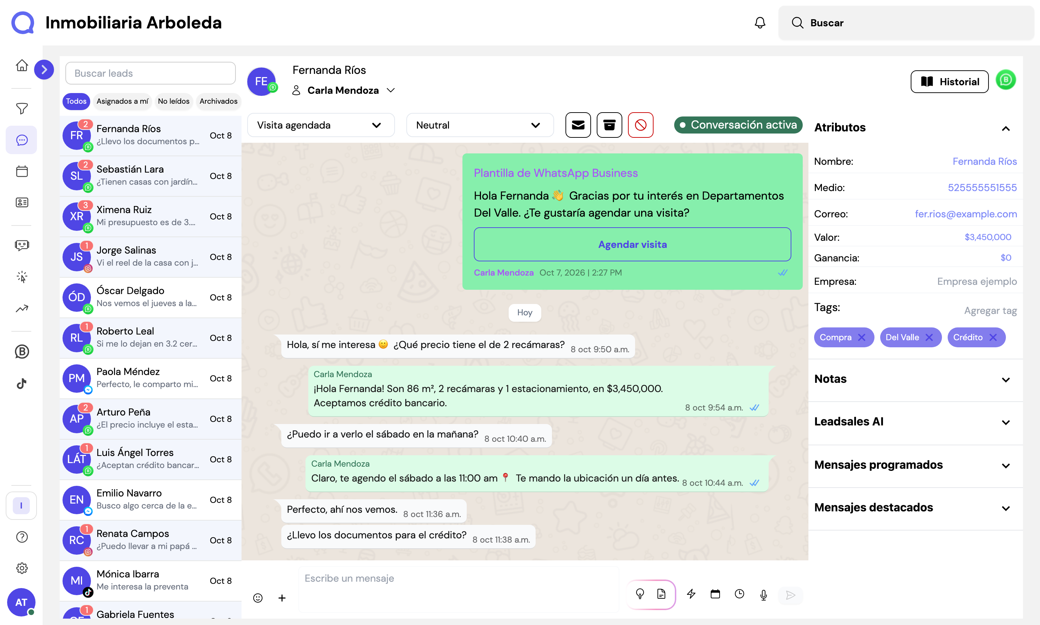Open Jorge Salinas conversation
Screen dimensions: 1040x625
(150, 257)
